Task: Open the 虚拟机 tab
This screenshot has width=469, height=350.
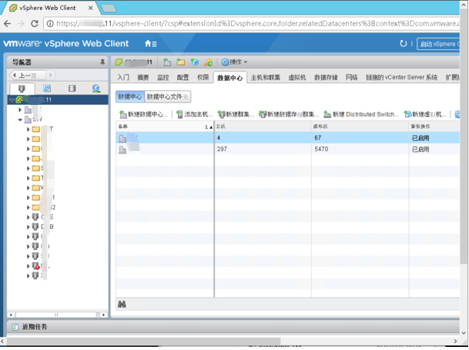Action: click(297, 78)
